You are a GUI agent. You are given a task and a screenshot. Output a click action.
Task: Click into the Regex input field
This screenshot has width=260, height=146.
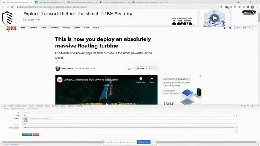pos(130,125)
